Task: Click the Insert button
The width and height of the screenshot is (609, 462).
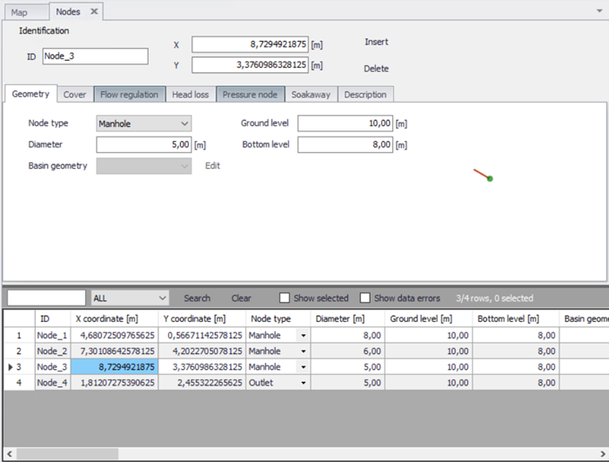Action: pyautogui.click(x=376, y=42)
